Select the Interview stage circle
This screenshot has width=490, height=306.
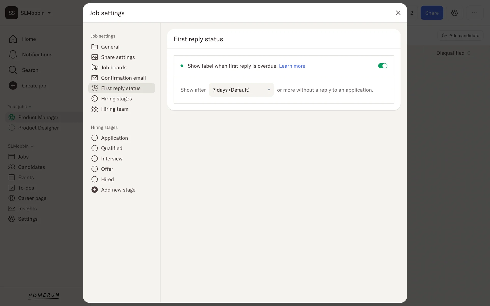(x=94, y=159)
